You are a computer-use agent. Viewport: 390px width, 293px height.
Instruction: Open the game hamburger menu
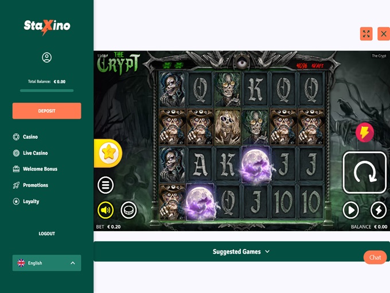[x=106, y=185]
